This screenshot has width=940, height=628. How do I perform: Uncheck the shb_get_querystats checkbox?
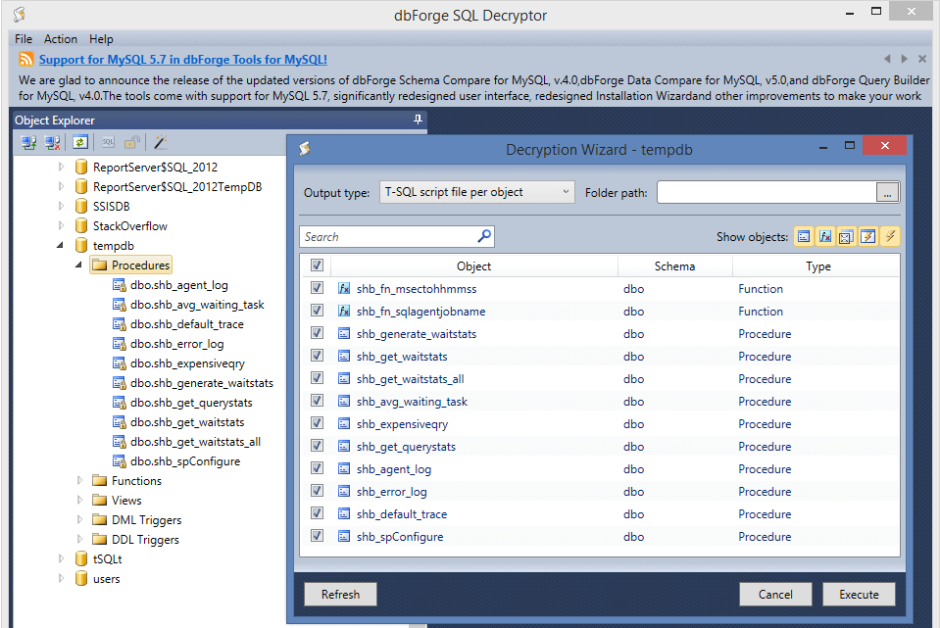318,445
